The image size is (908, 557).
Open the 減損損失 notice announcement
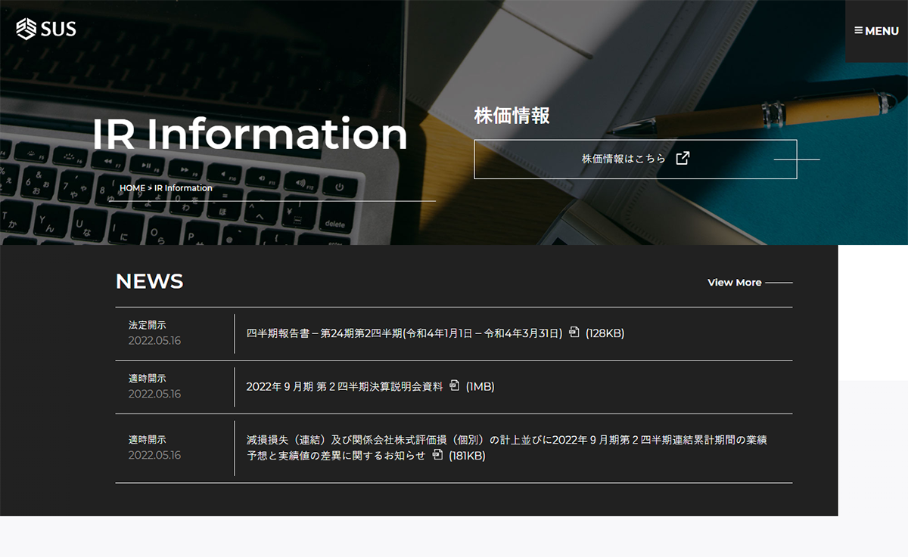point(506,440)
